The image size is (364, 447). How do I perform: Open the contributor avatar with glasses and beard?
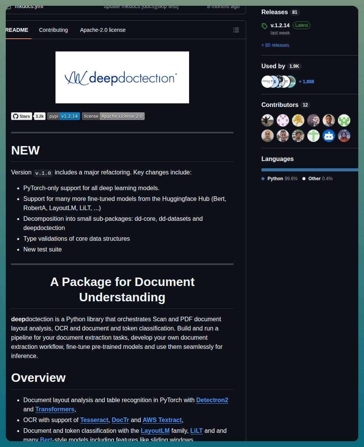click(329, 120)
